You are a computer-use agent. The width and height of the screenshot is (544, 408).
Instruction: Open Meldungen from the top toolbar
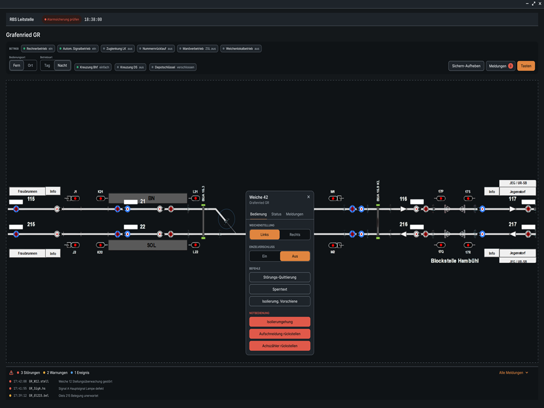[500, 66]
